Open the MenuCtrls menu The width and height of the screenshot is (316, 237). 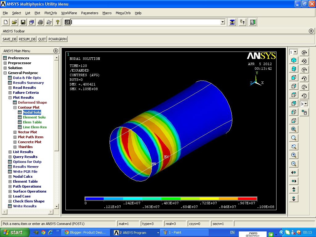tap(123, 13)
